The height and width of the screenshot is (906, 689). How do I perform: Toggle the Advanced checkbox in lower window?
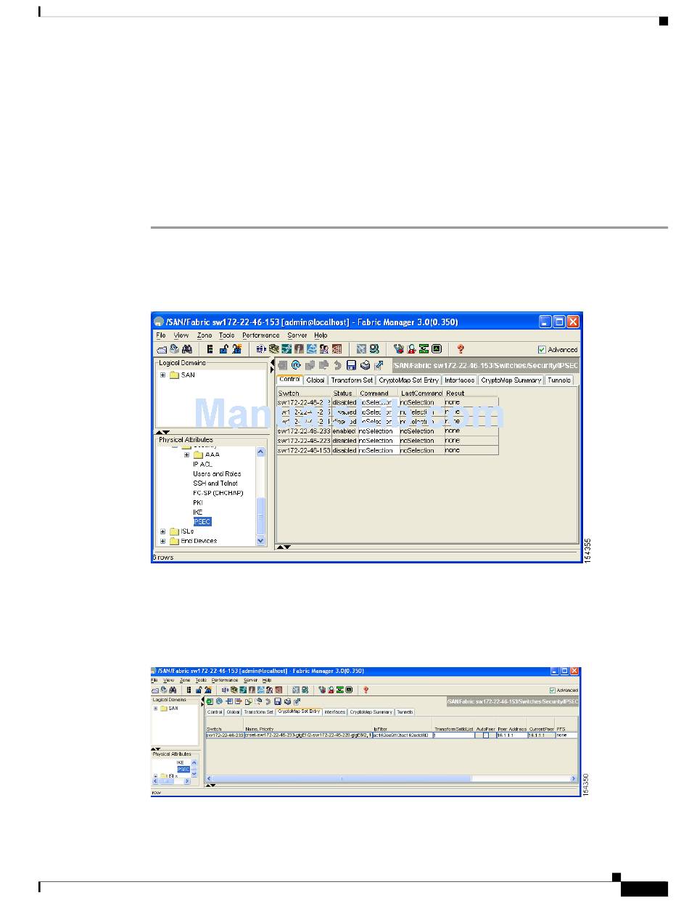point(553,690)
